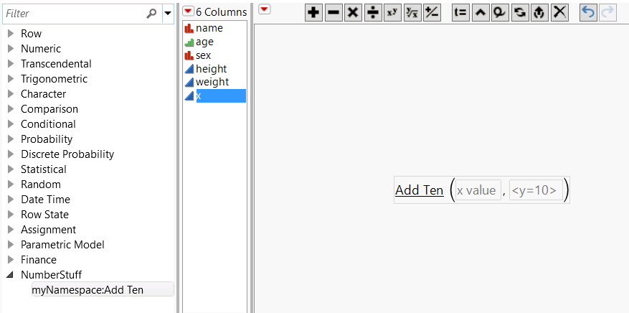Open the filter options dropdown arrow
The height and width of the screenshot is (313, 629).
pos(168,13)
